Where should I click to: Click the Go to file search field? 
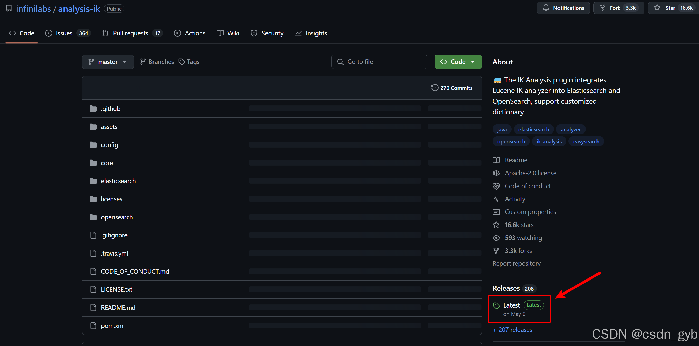[x=379, y=62]
